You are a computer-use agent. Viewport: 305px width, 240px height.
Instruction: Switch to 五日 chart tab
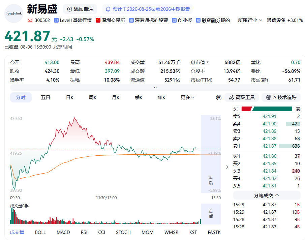45,97
